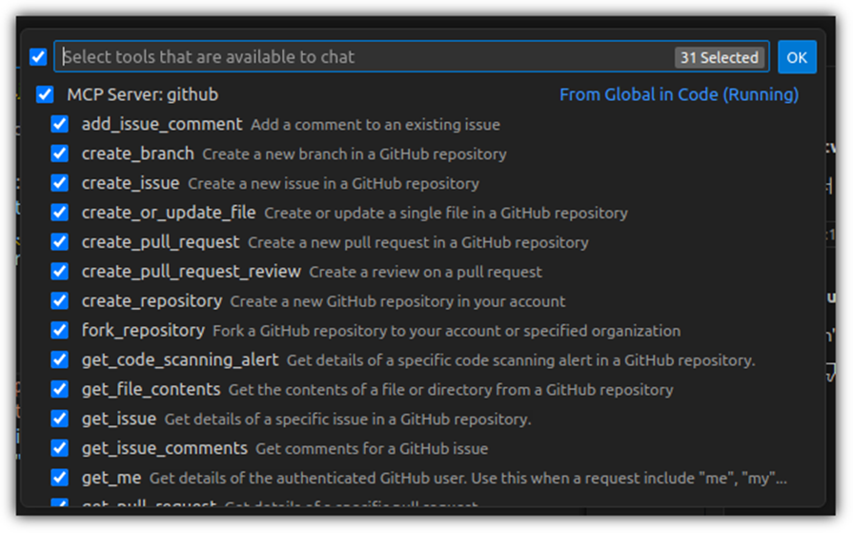Click 'Get details of a specific issue' description
Viewport: 853px width, 533px height.
[348, 420]
